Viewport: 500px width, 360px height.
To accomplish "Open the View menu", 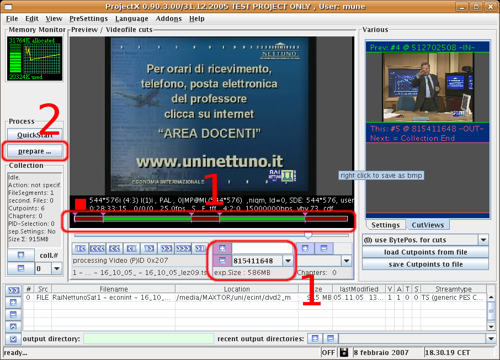I will 54,19.
